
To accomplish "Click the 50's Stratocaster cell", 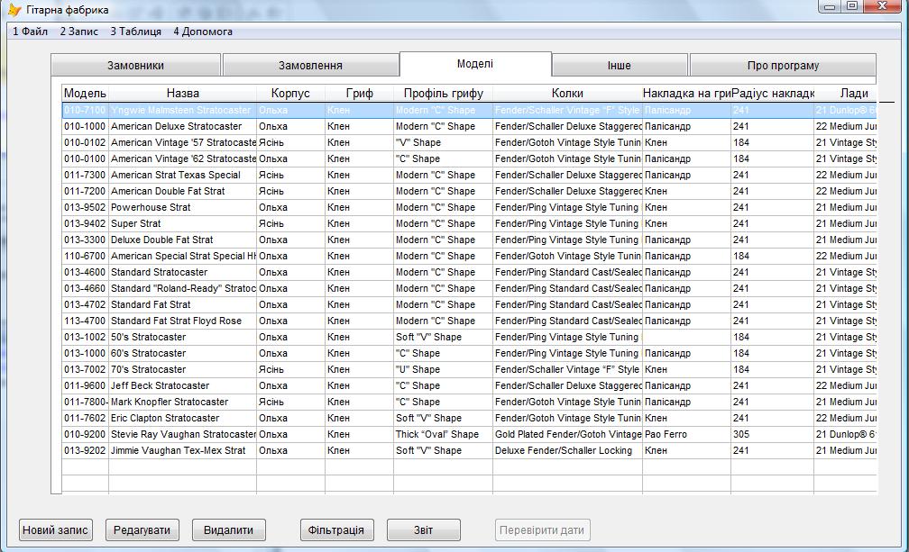I will (x=182, y=337).
